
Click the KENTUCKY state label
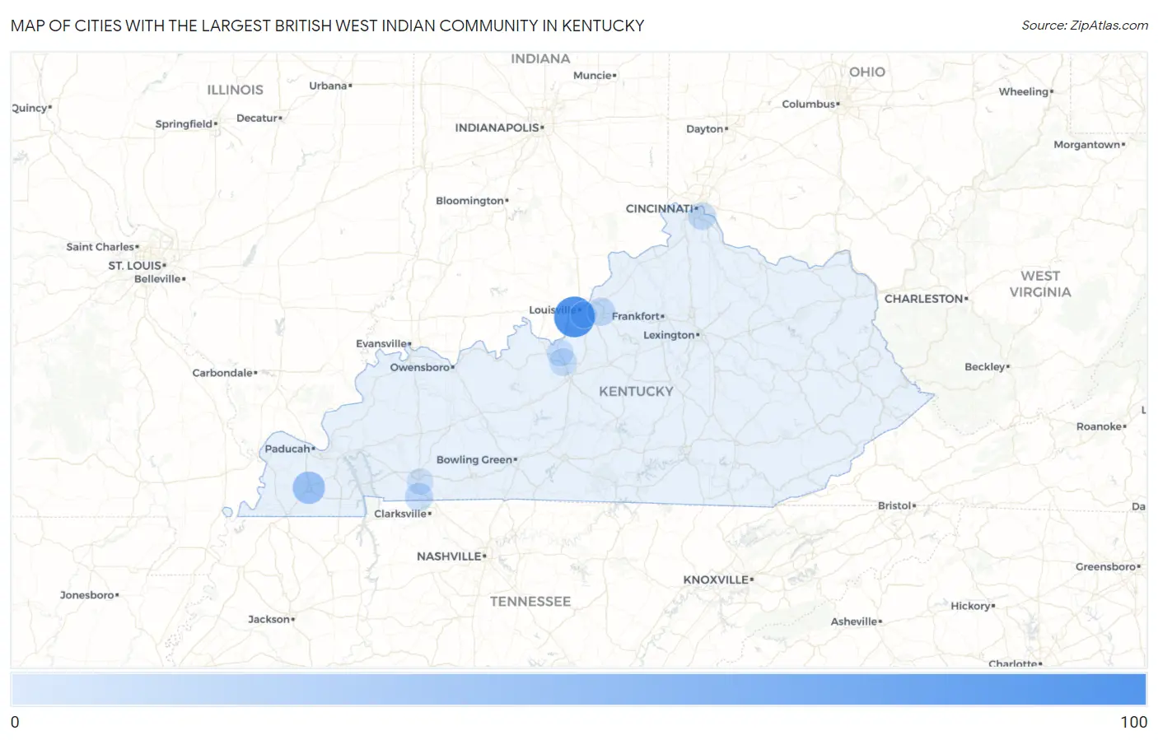pos(636,392)
